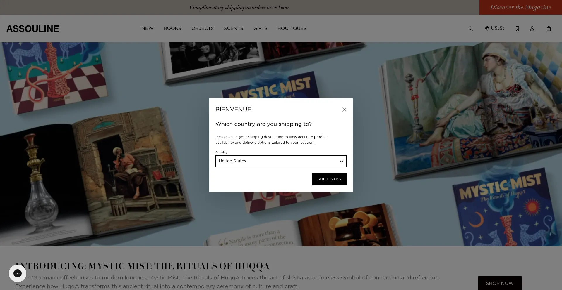Viewport: 562px width, 290px height.
Task: Open the US($) currency selector
Action: 495,28
